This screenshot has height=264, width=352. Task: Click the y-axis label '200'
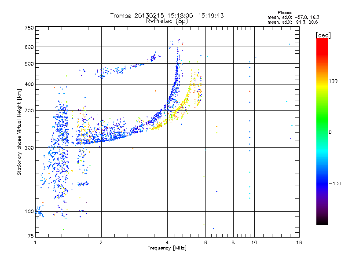tap(29, 148)
